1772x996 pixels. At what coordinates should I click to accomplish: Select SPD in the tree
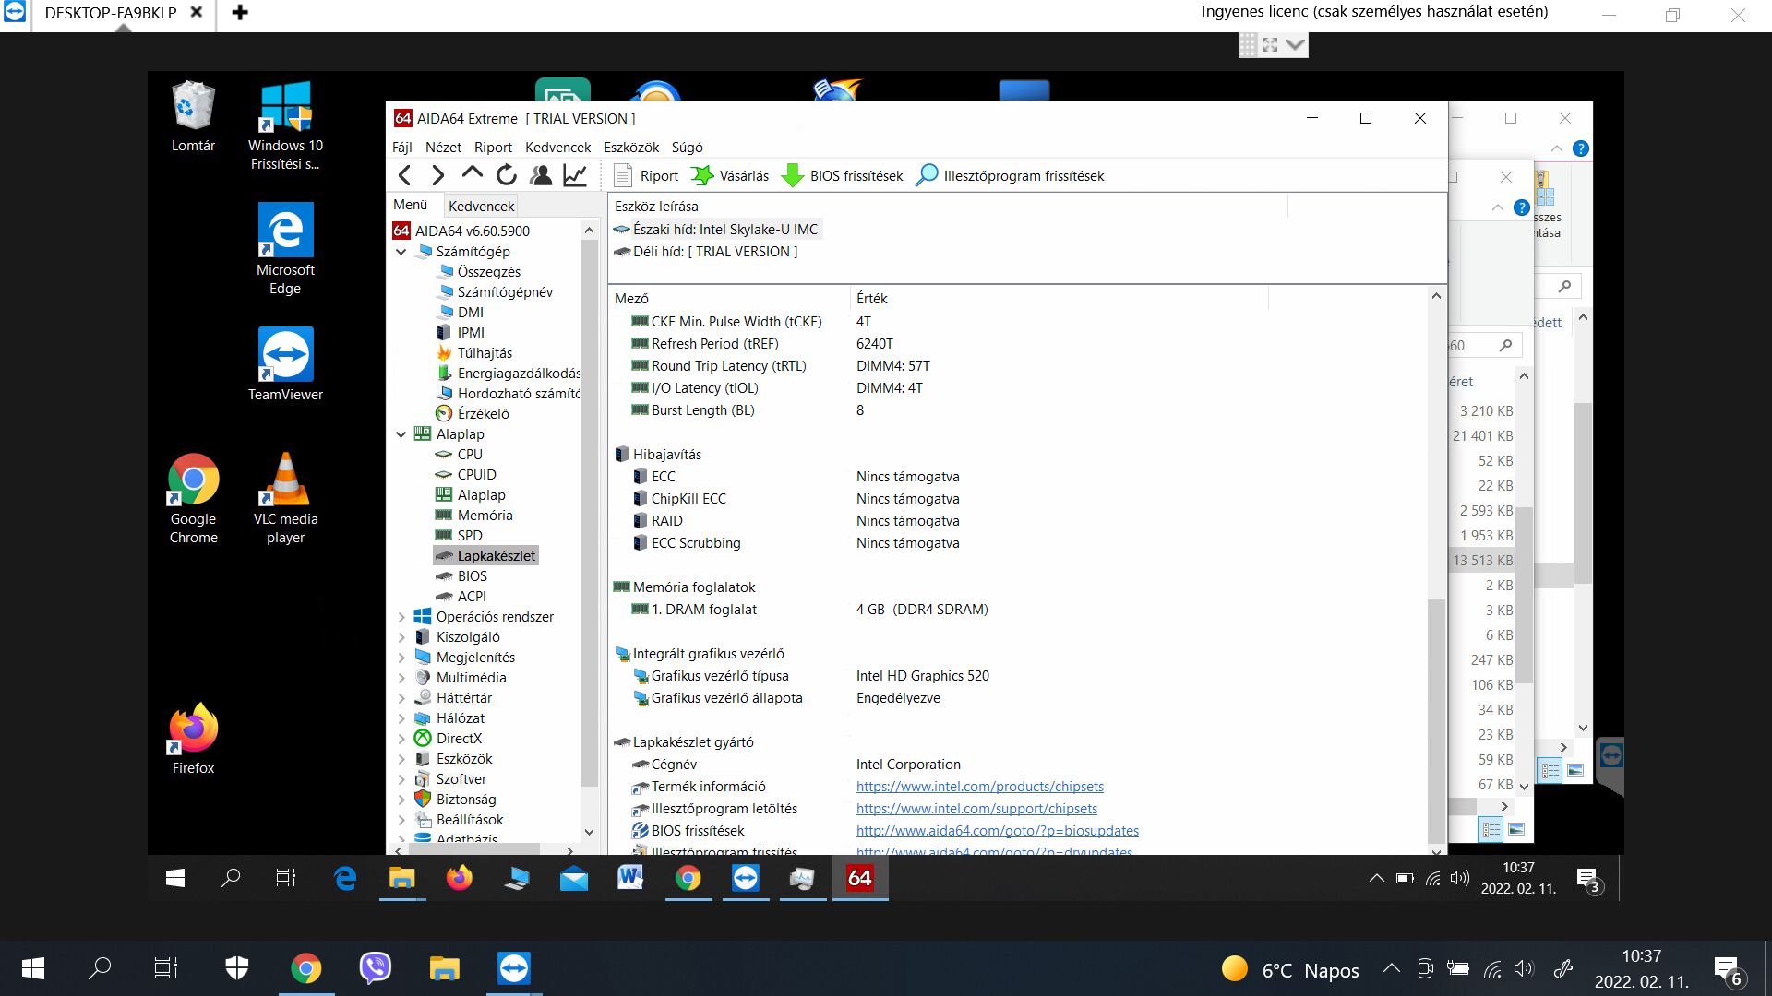470,535
